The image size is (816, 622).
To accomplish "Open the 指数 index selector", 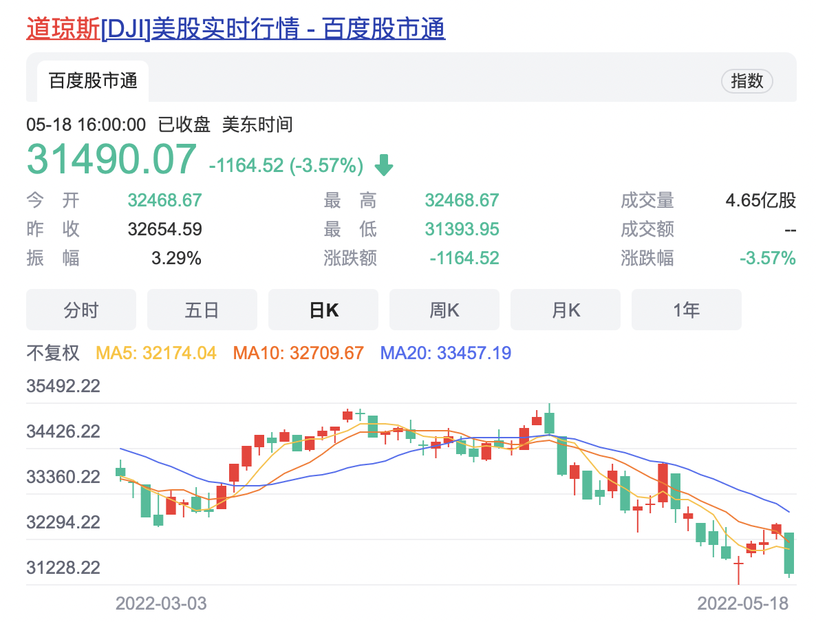I will [747, 81].
